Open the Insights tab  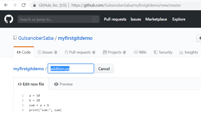[x=188, y=52]
